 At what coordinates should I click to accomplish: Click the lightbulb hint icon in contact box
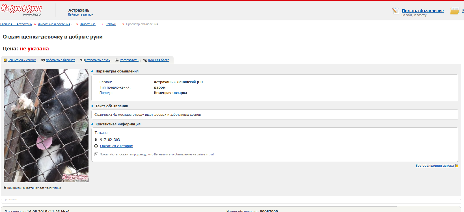[x=96, y=154]
